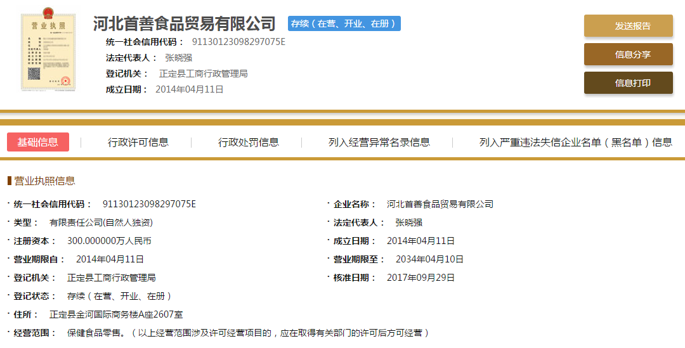Click the address 正定县金河国际商务楼A座2607室
685x348 pixels.
(x=116, y=314)
